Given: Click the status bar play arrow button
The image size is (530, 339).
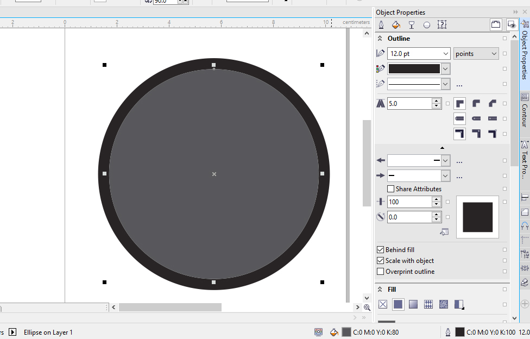Looking at the screenshot, I should point(12,332).
